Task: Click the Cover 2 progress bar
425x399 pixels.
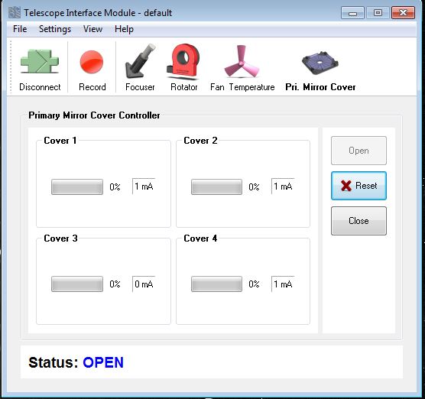Action: 216,187
